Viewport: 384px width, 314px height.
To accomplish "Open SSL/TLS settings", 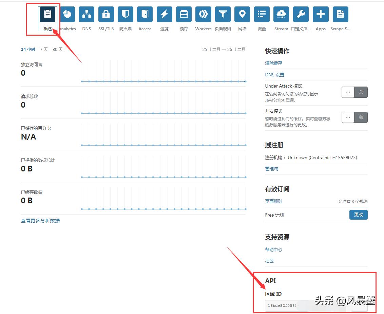I will click(105, 14).
